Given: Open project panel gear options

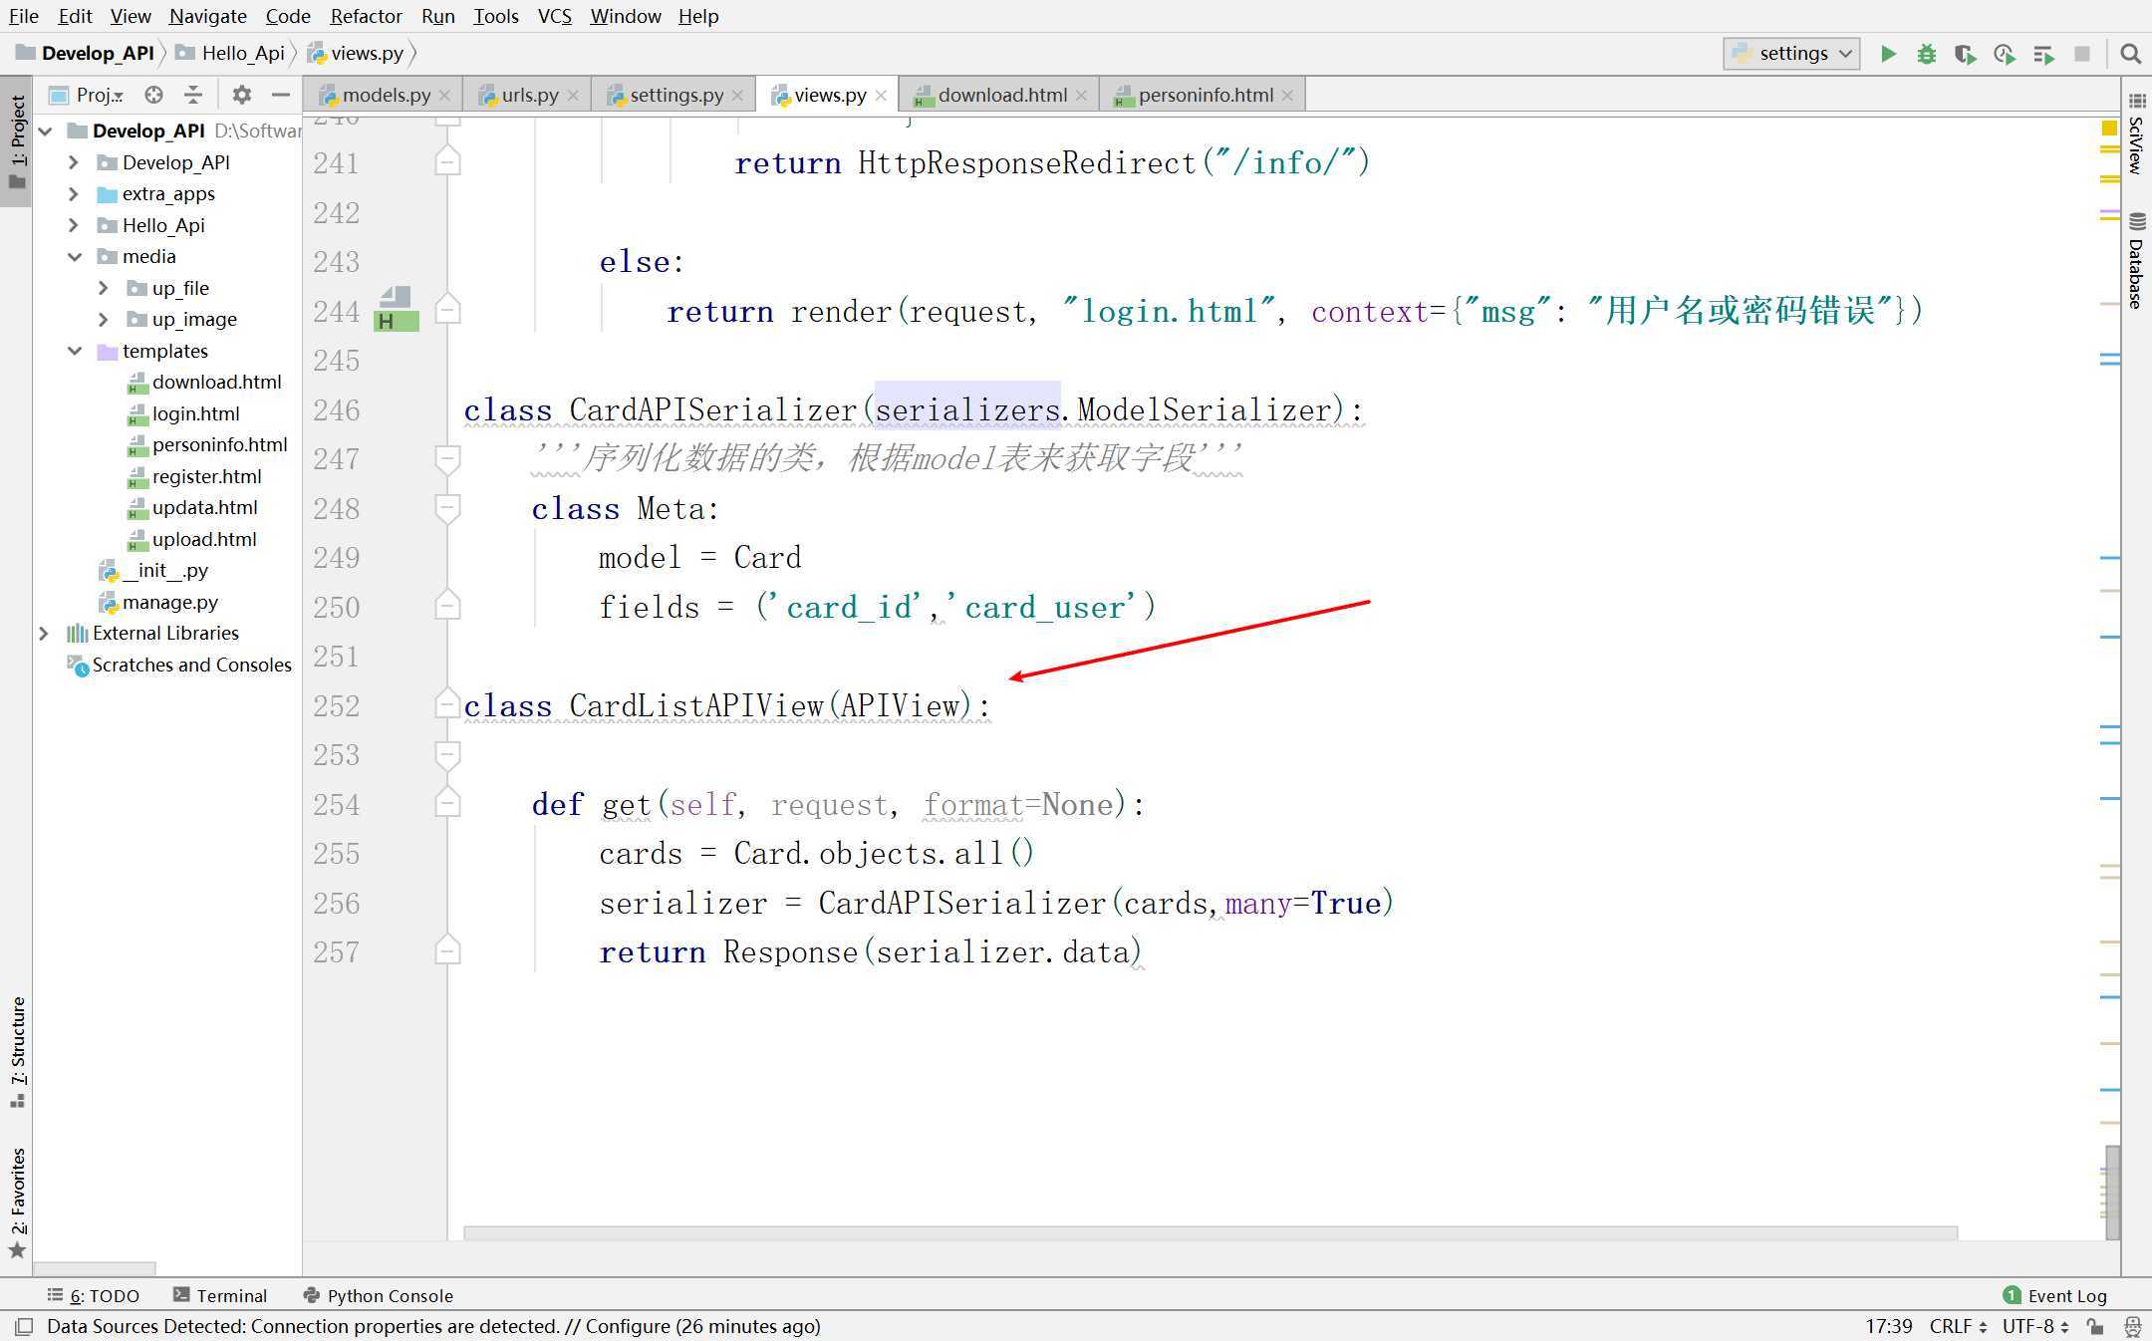Looking at the screenshot, I should (241, 95).
